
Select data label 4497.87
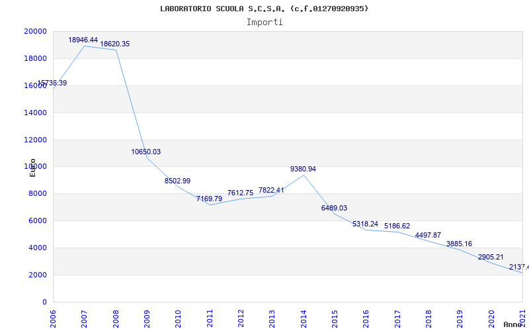pos(428,235)
